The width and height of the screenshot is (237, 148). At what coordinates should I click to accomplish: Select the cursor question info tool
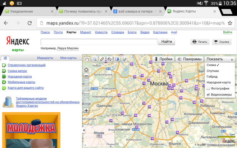124,59
